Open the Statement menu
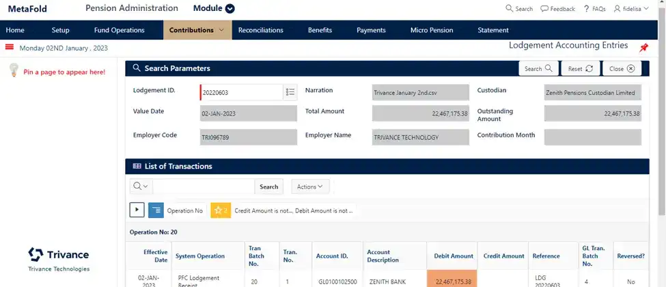 point(493,30)
